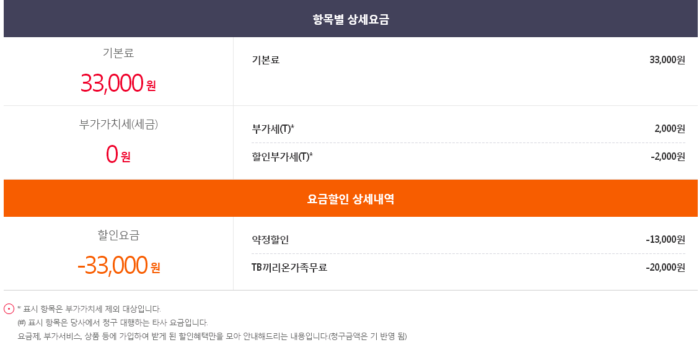Click the red 0원 tax total

click(x=118, y=154)
